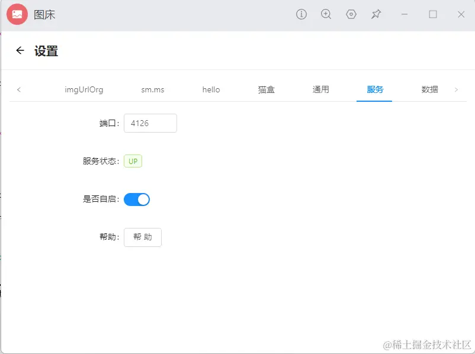Open the hello tab

tap(211, 89)
